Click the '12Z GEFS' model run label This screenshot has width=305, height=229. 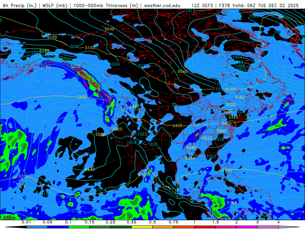coord(202,5)
